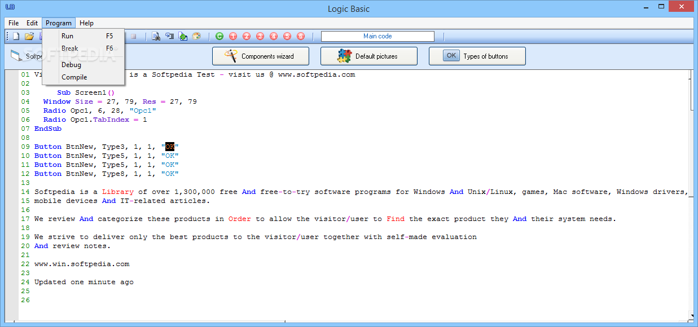Click the New file toolbar icon
The height and width of the screenshot is (327, 698).
coord(16,36)
